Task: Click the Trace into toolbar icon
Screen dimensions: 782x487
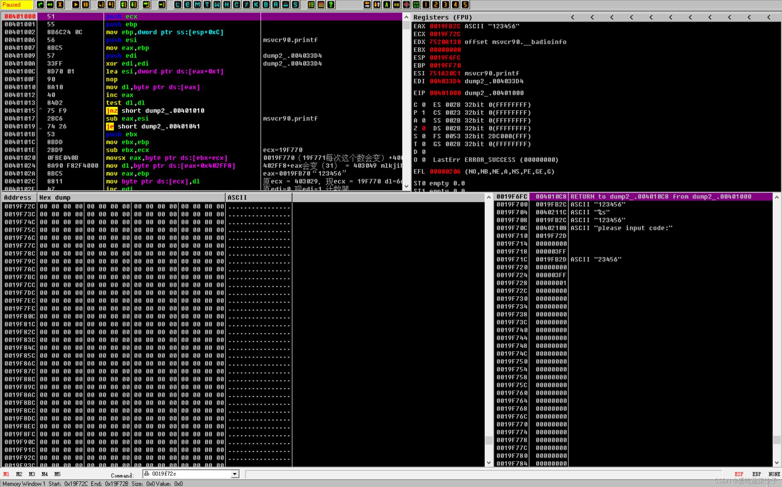Action: point(124,5)
